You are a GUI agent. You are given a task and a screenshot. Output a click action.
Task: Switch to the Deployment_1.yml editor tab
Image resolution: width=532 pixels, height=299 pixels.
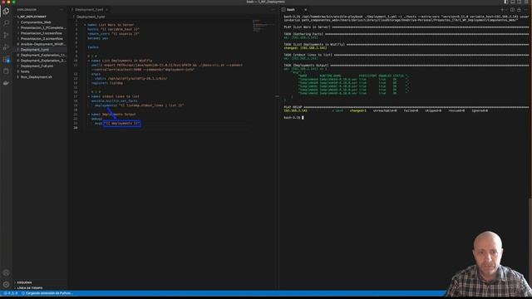[x=89, y=10]
